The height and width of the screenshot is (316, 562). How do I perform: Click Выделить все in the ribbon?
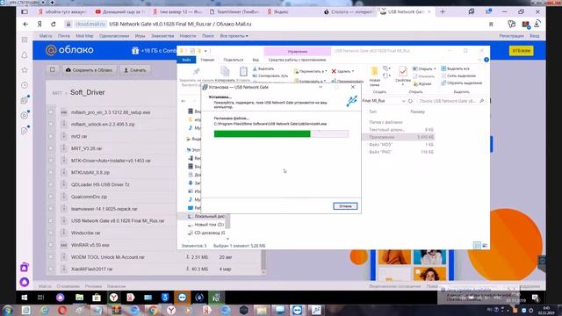point(455,68)
